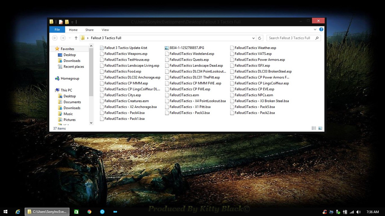Viewport: 385px width, 216px height.
Task: Open the File tab
Action: 57,29
